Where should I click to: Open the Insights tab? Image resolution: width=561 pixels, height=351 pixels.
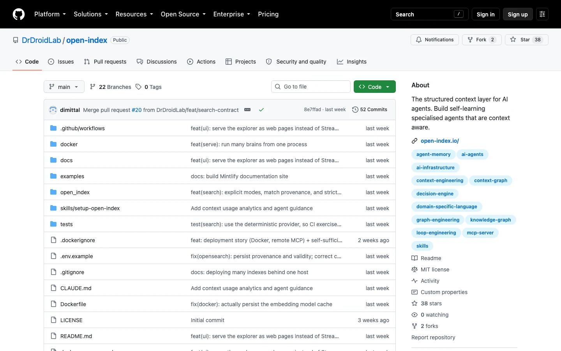(352, 62)
